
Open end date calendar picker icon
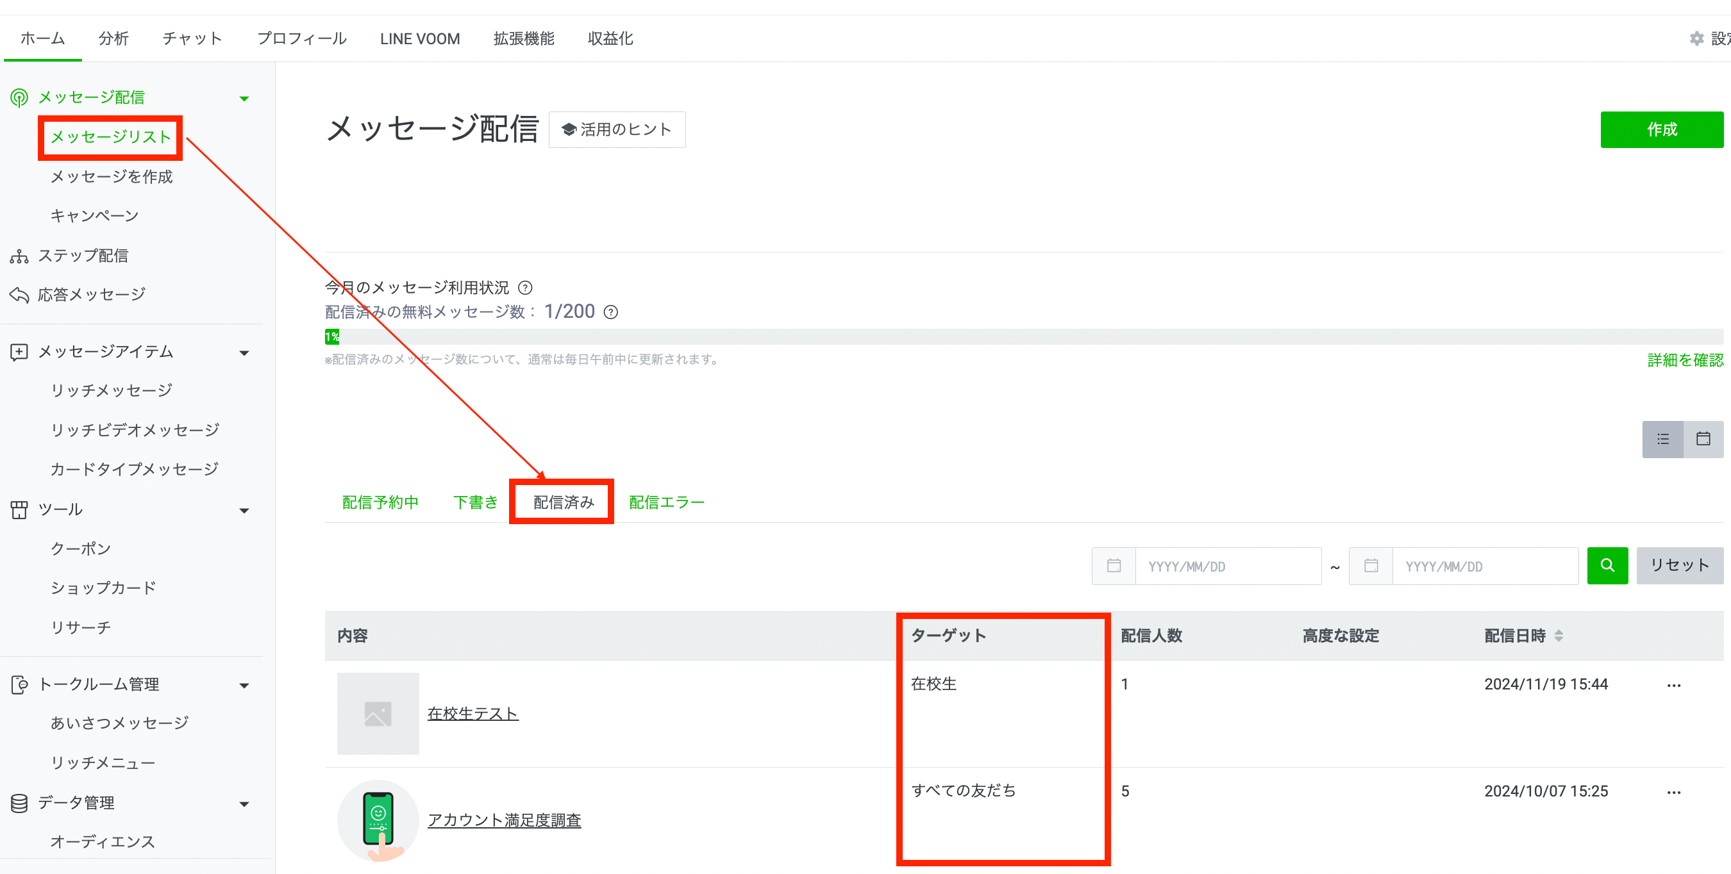(x=1371, y=566)
